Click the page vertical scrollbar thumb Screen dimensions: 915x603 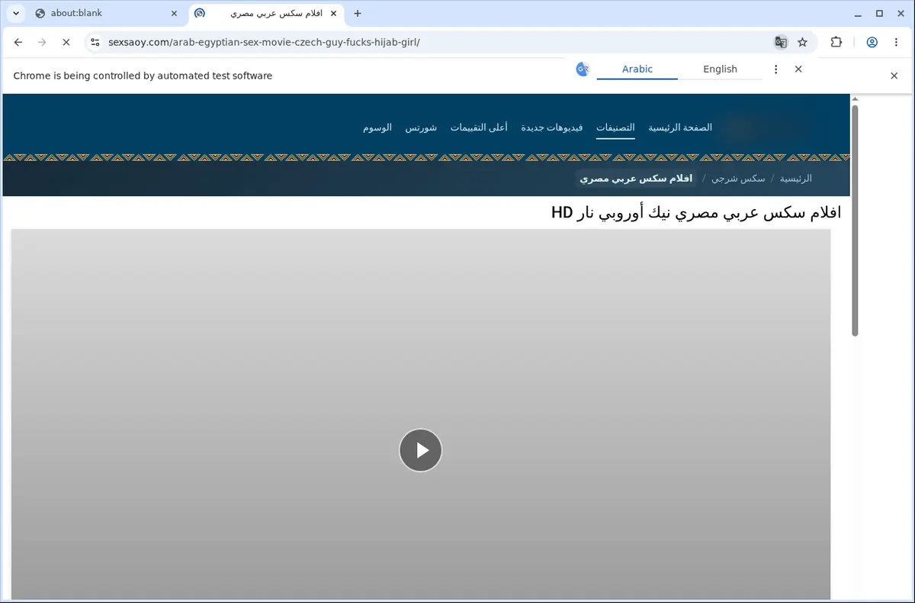855,221
